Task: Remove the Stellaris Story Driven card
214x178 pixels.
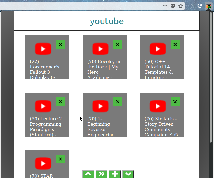Action: click(x=175, y=102)
